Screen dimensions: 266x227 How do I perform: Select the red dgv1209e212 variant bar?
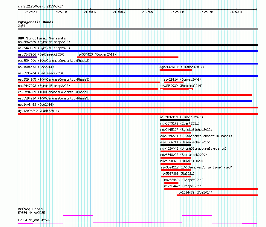[137, 114]
